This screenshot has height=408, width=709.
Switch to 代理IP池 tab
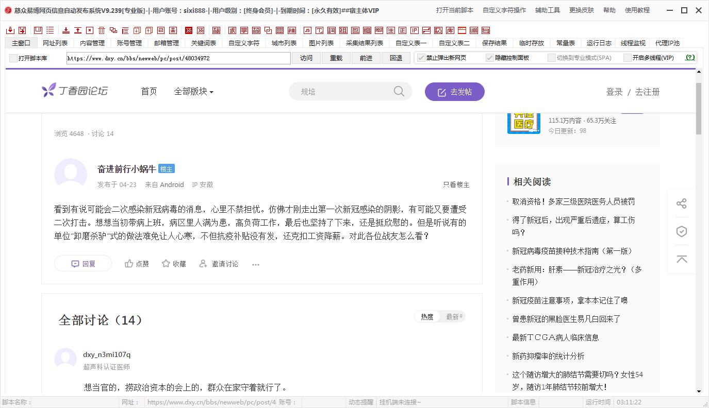point(667,43)
